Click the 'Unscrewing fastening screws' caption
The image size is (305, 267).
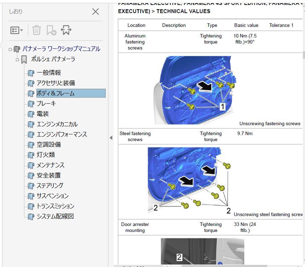[270, 123]
